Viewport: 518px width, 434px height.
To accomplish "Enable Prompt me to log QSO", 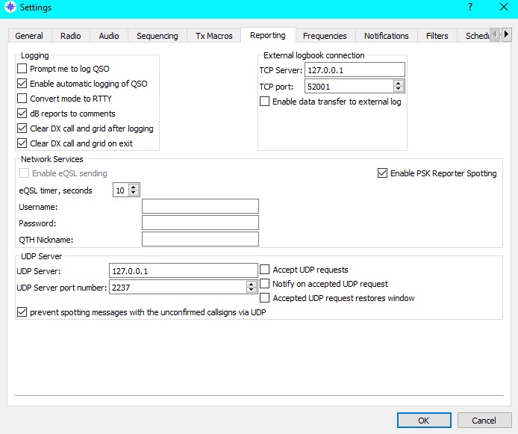I will tap(22, 69).
